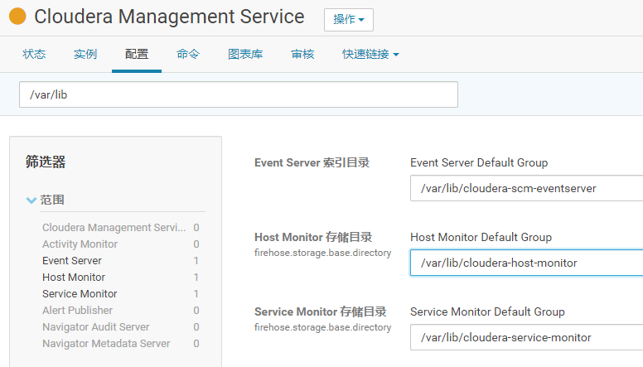This screenshot has width=643, height=367.
Task: Select the 配置 tab
Action: (137, 55)
